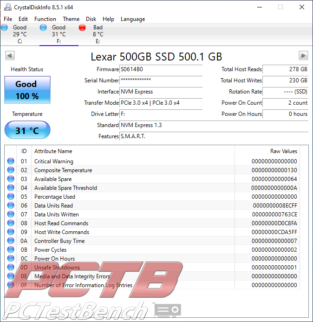Open the File menu

[8, 19]
